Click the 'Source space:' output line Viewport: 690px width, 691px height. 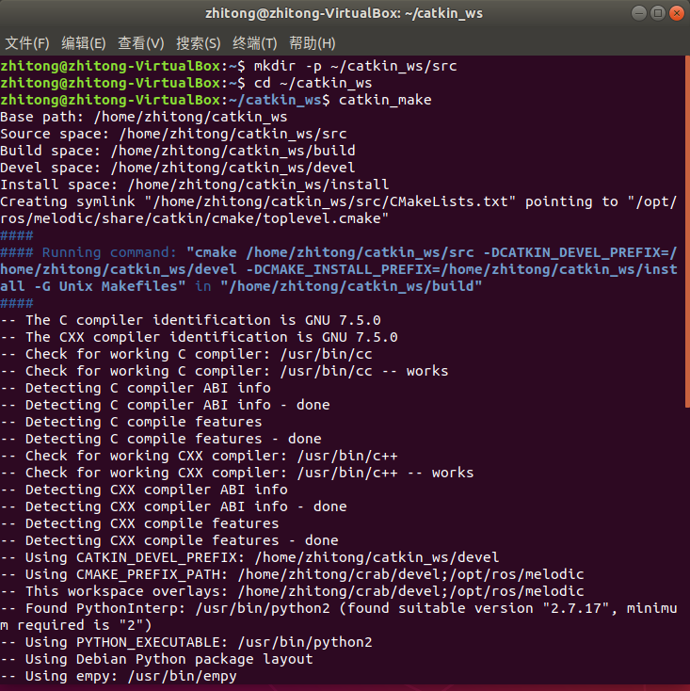(173, 134)
